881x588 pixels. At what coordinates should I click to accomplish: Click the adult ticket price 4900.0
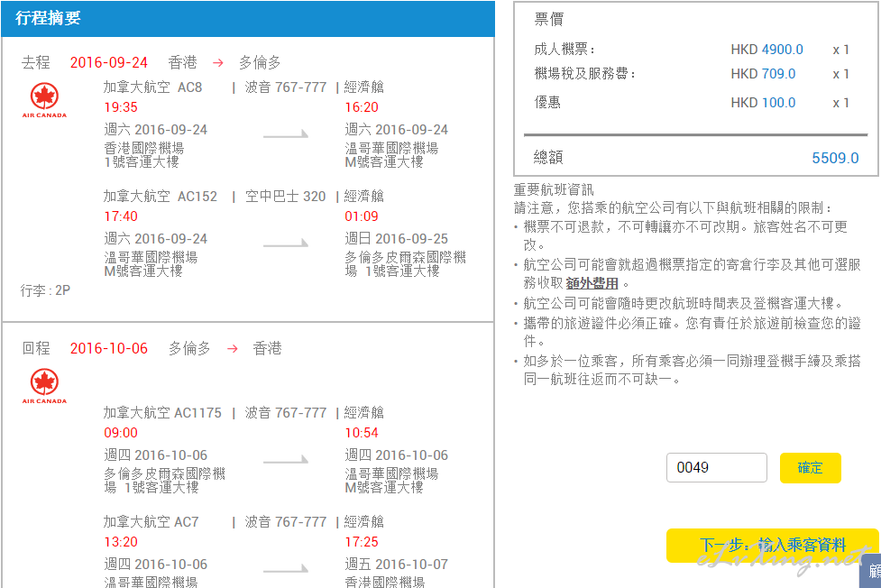782,50
